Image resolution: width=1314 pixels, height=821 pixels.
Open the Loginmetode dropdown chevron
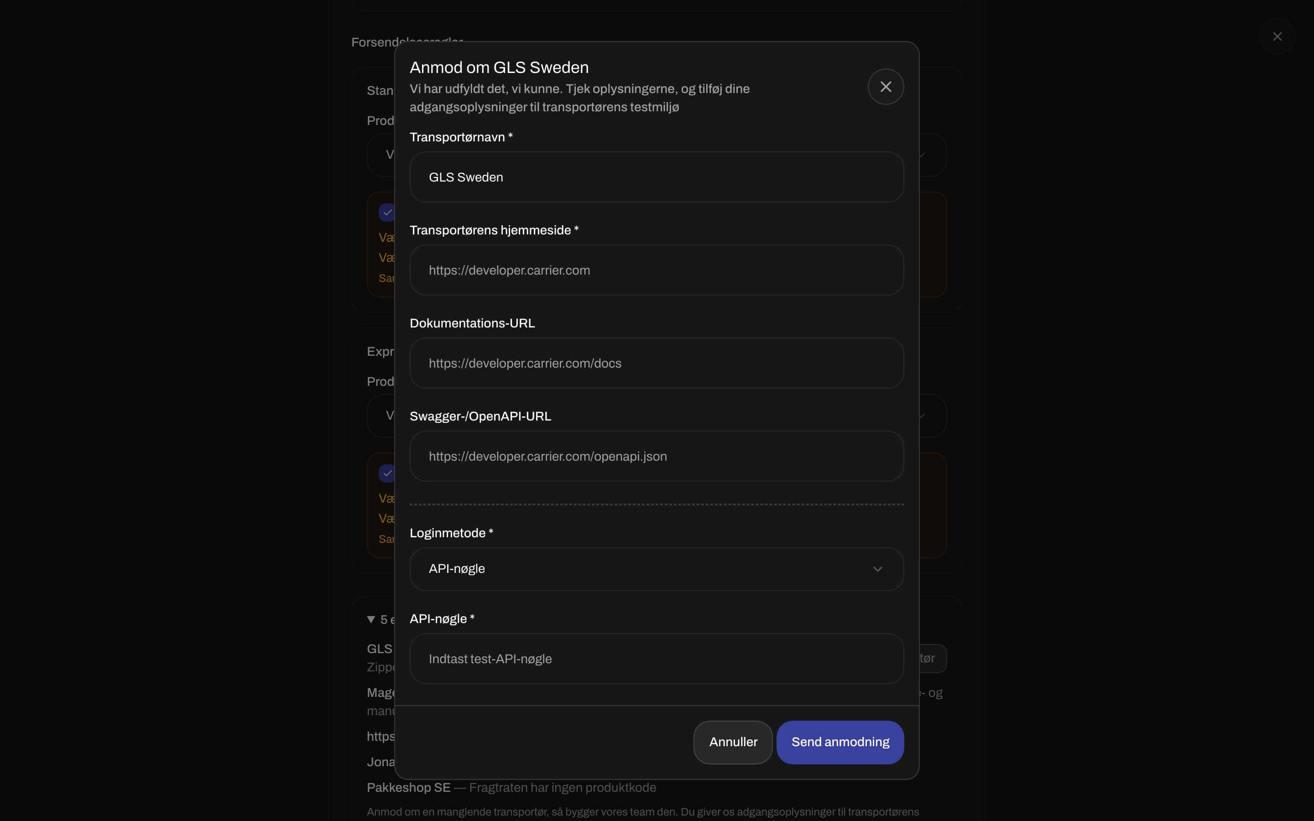click(877, 569)
